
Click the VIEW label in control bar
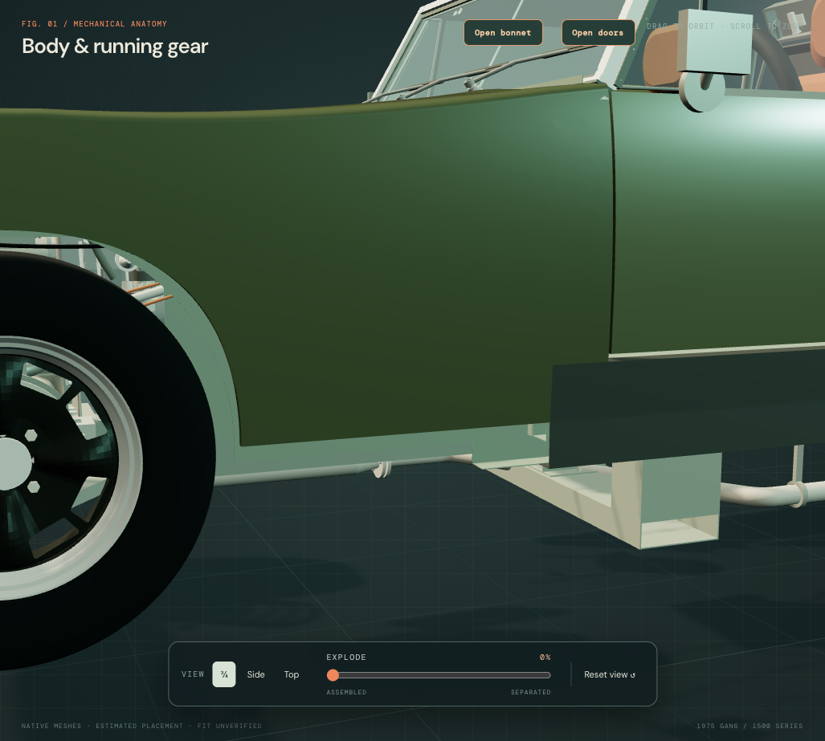(x=193, y=674)
